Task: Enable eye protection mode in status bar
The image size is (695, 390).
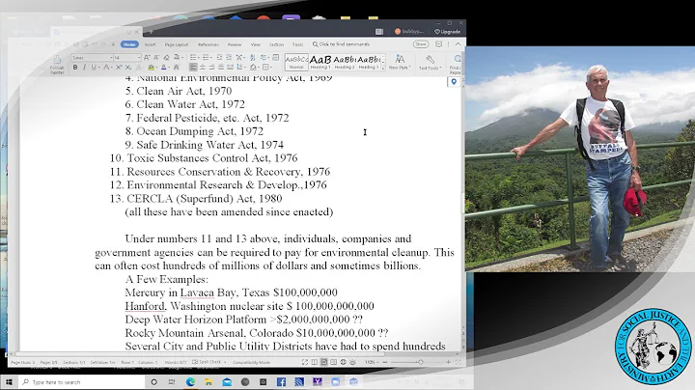Action: (352, 362)
